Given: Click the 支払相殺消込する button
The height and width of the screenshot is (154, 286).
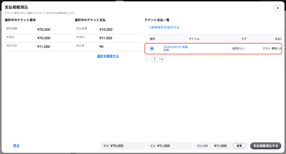Looking at the screenshot, I should click(x=266, y=146).
